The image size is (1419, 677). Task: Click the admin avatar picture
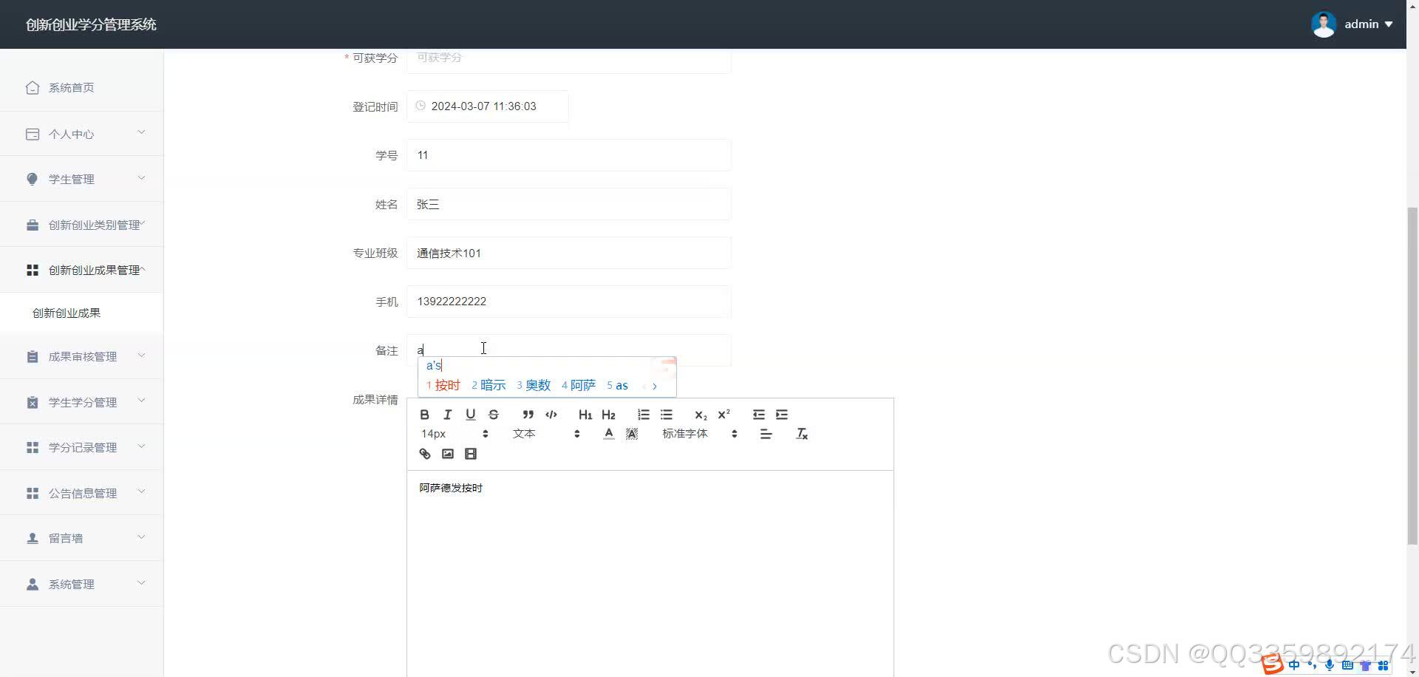[x=1323, y=24]
